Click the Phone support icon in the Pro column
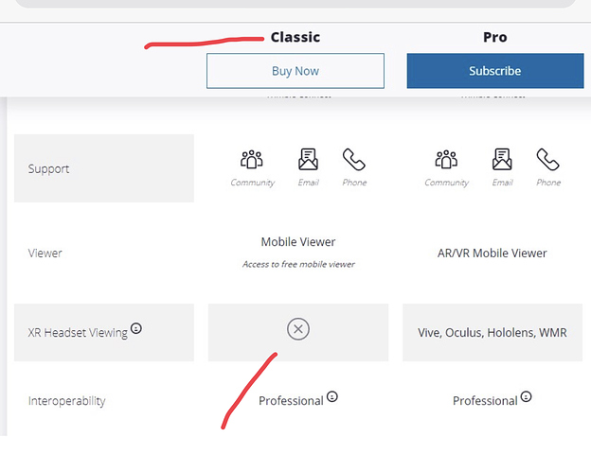This screenshot has height=472, width=591. 548,160
